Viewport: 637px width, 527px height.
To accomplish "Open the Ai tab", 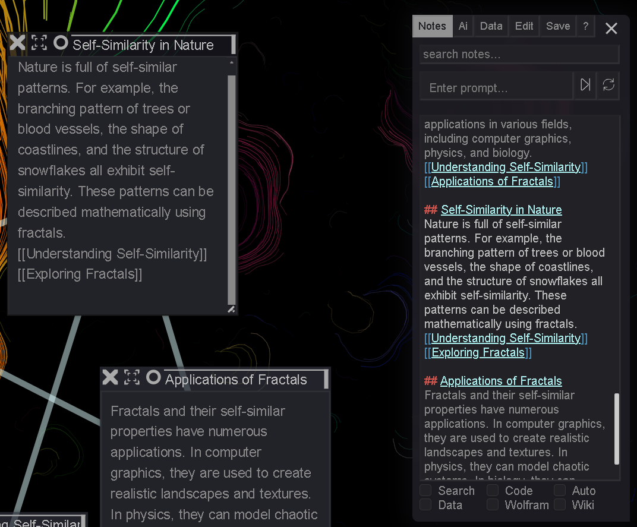I will pos(463,26).
